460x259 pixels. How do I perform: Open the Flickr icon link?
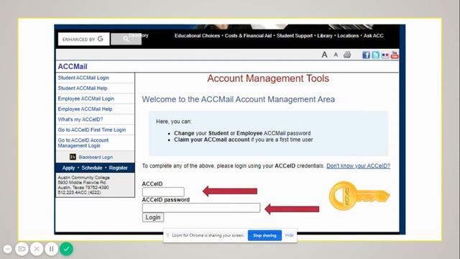click(x=385, y=55)
